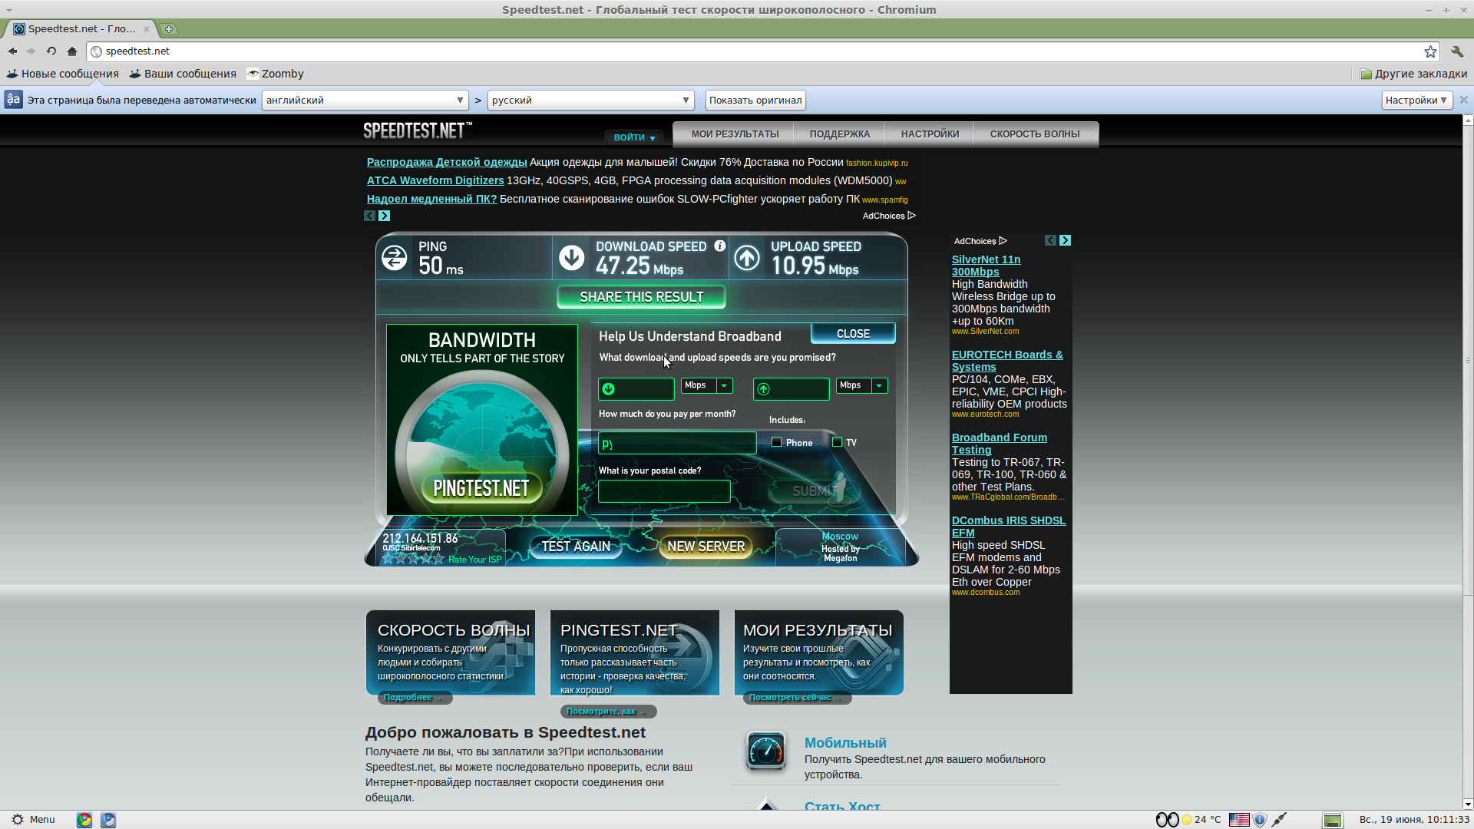Switch keyboard layout via US flag
The height and width of the screenshot is (829, 1474).
pos(1239,820)
